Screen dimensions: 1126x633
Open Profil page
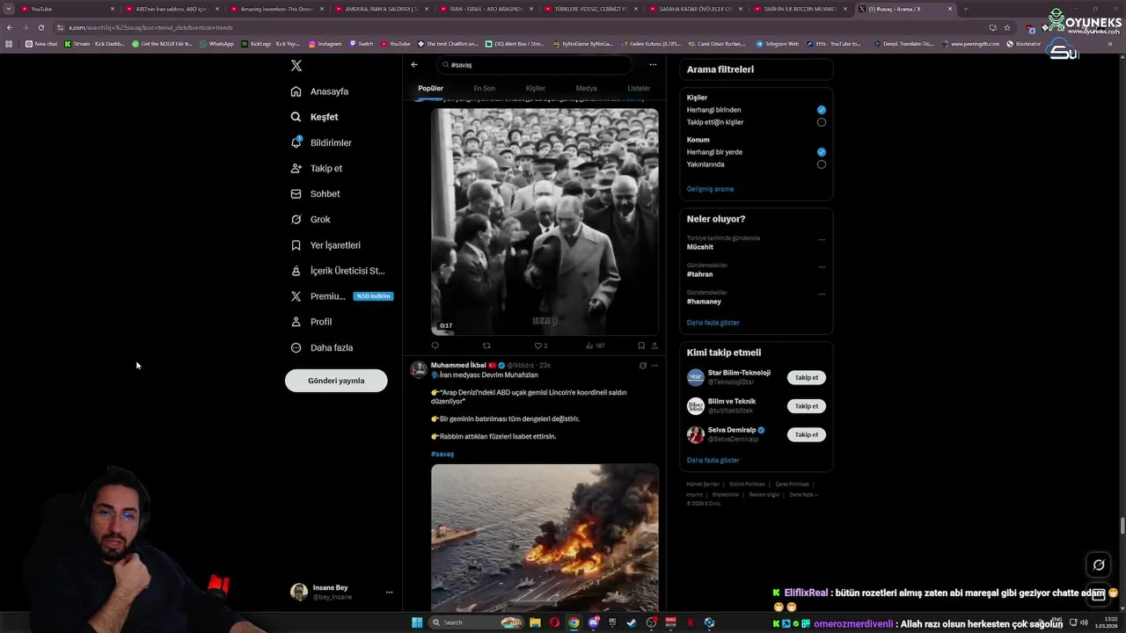click(x=311, y=322)
